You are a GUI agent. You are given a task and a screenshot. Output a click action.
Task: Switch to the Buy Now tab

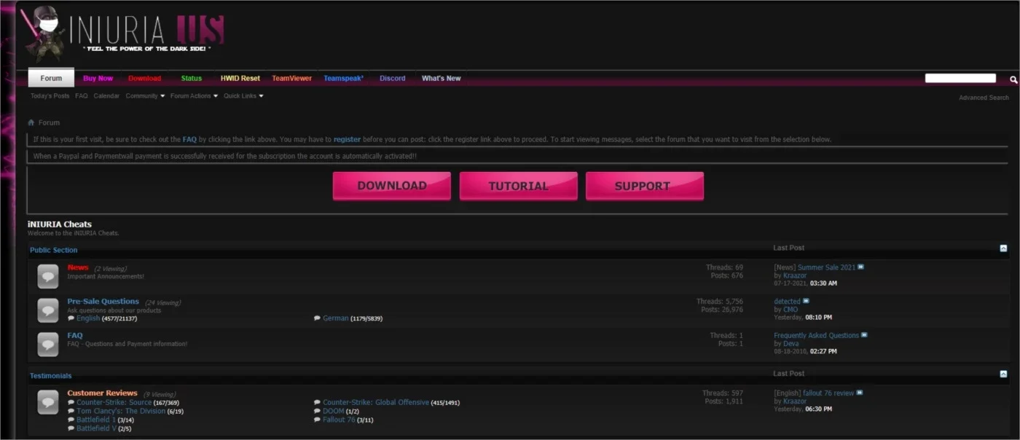point(98,78)
